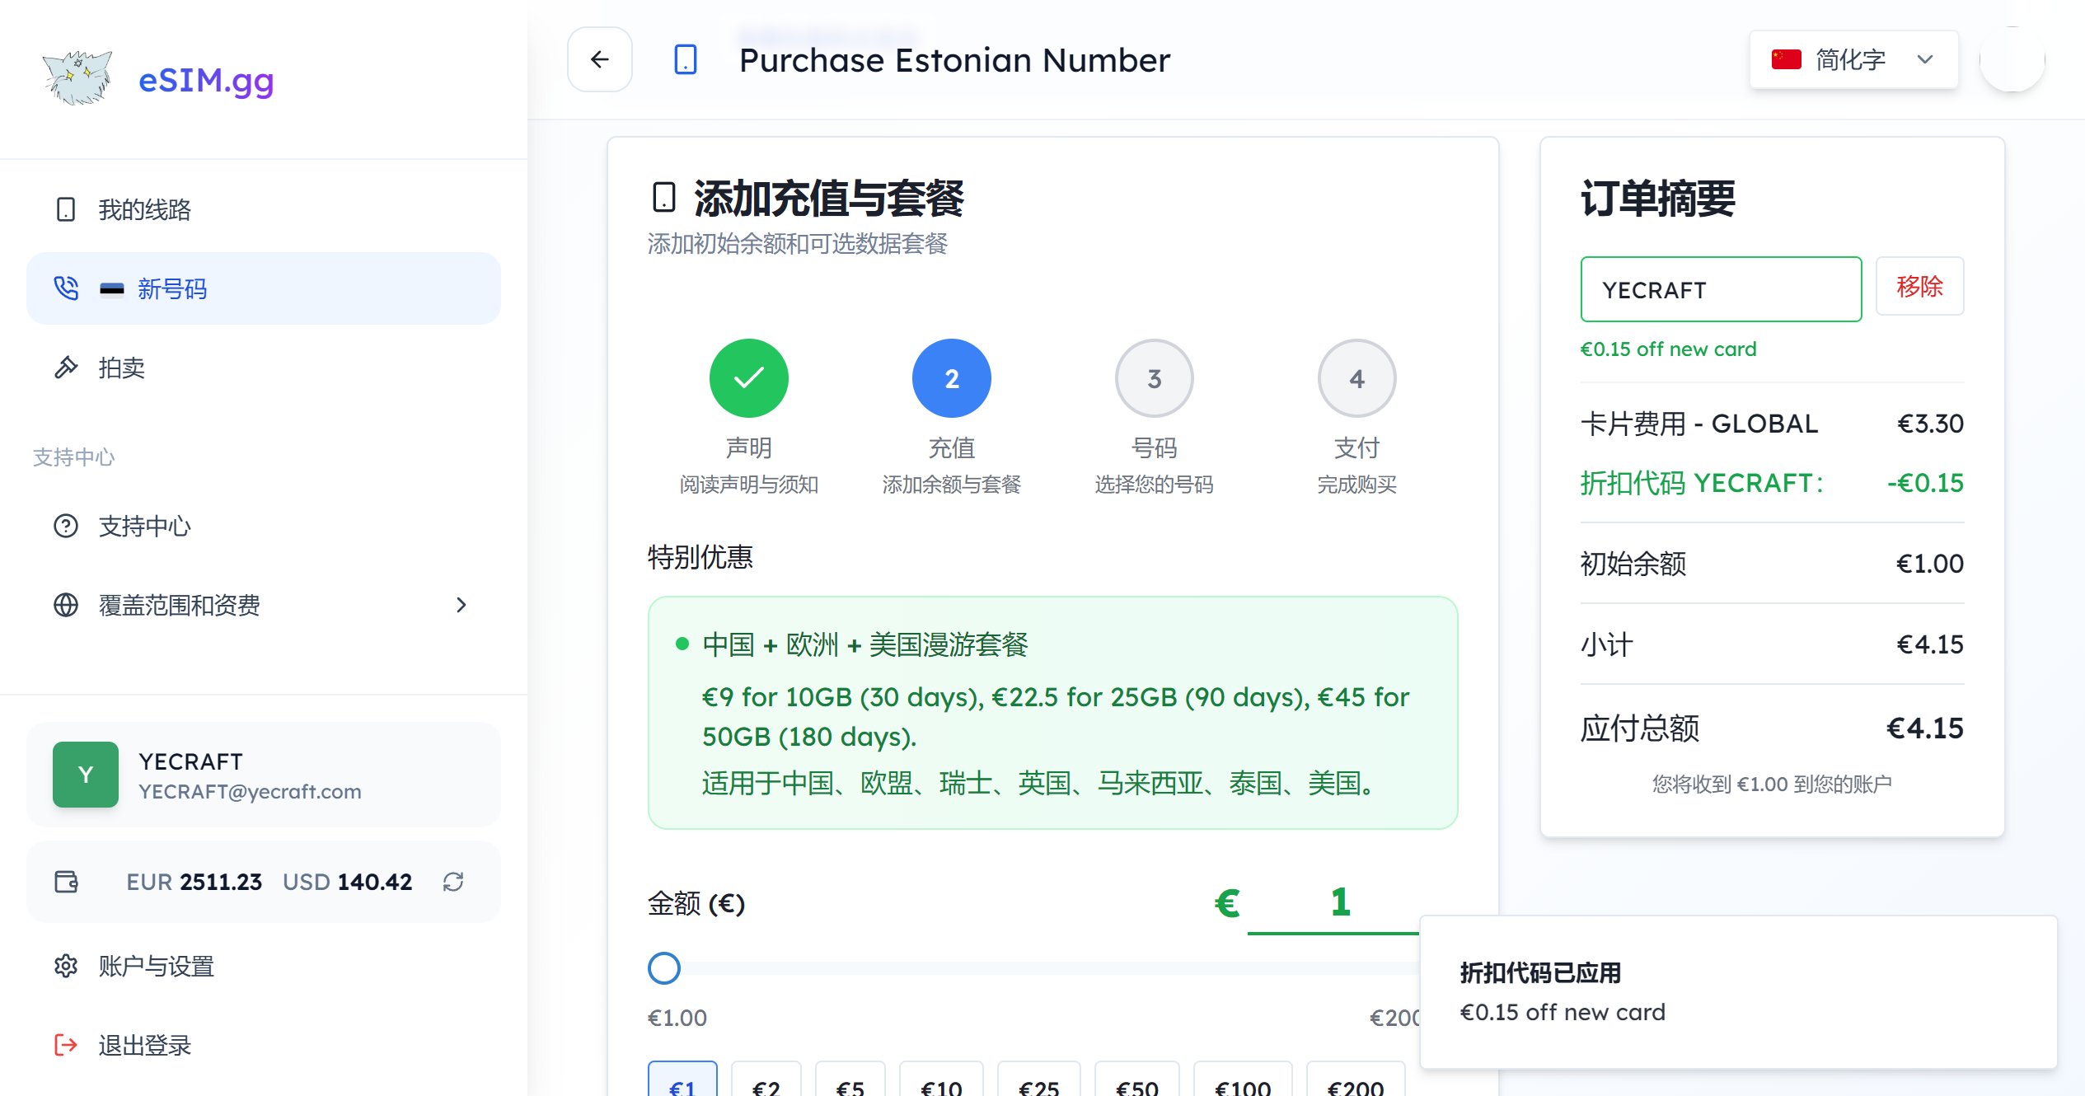Click the YECRAFT discount code input field
The height and width of the screenshot is (1096, 2085).
[x=1720, y=289]
